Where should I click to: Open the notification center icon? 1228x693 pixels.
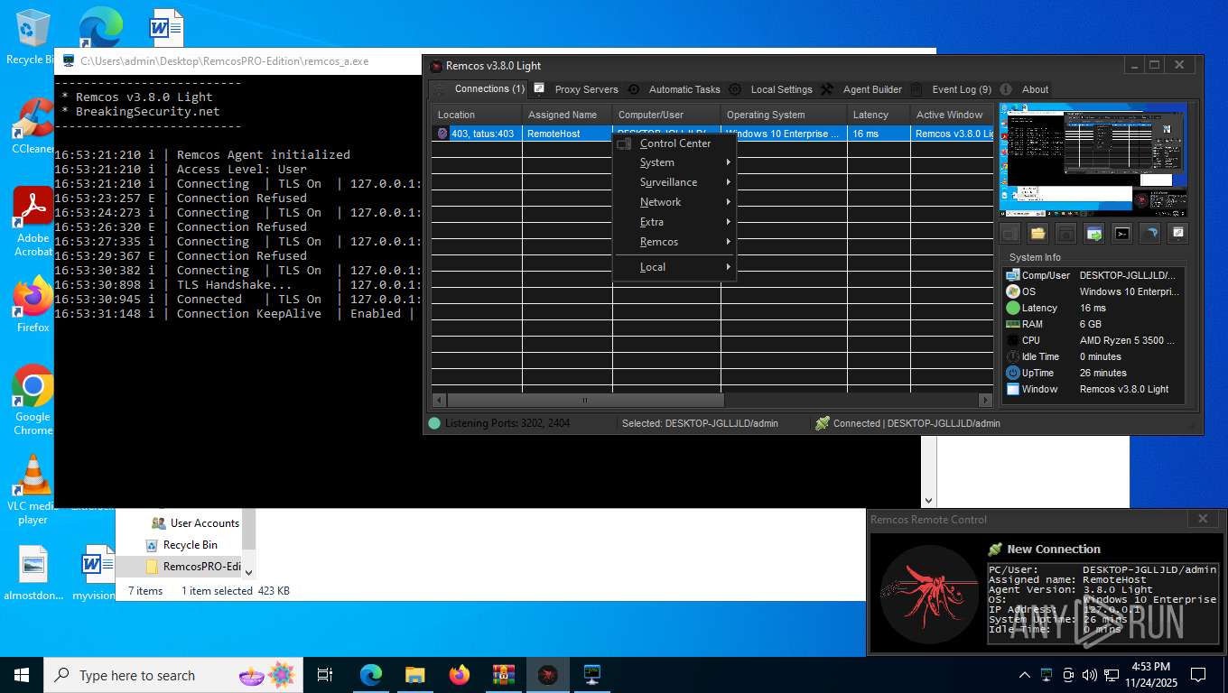[1198, 675]
